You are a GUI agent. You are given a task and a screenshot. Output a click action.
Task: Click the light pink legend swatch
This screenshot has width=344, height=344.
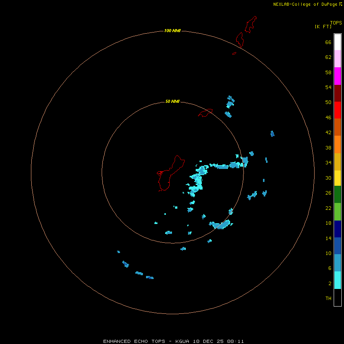click(338, 58)
